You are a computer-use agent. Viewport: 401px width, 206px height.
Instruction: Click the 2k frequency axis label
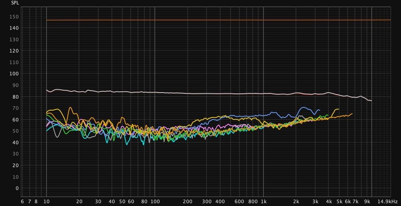click(296, 202)
